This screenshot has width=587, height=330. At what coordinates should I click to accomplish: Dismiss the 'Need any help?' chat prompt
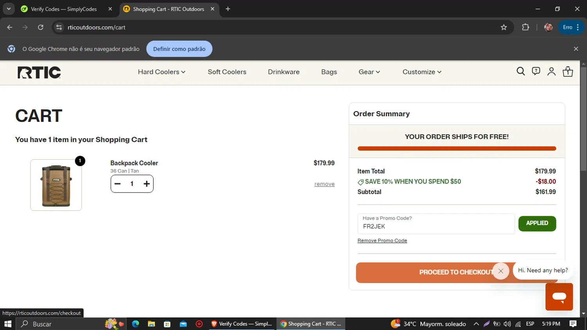(501, 271)
